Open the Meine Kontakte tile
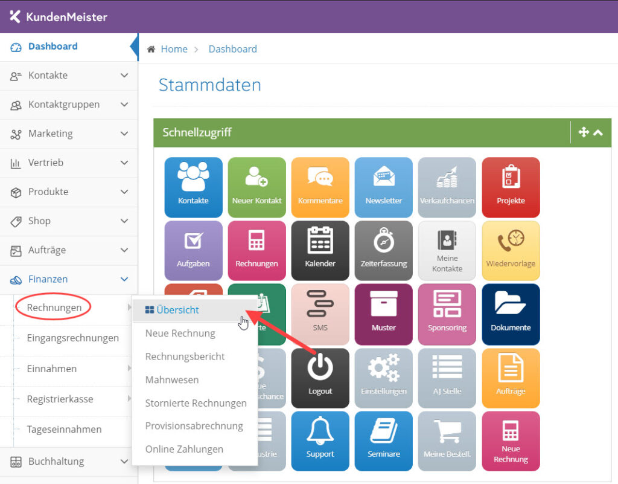618x484 pixels. 447,251
